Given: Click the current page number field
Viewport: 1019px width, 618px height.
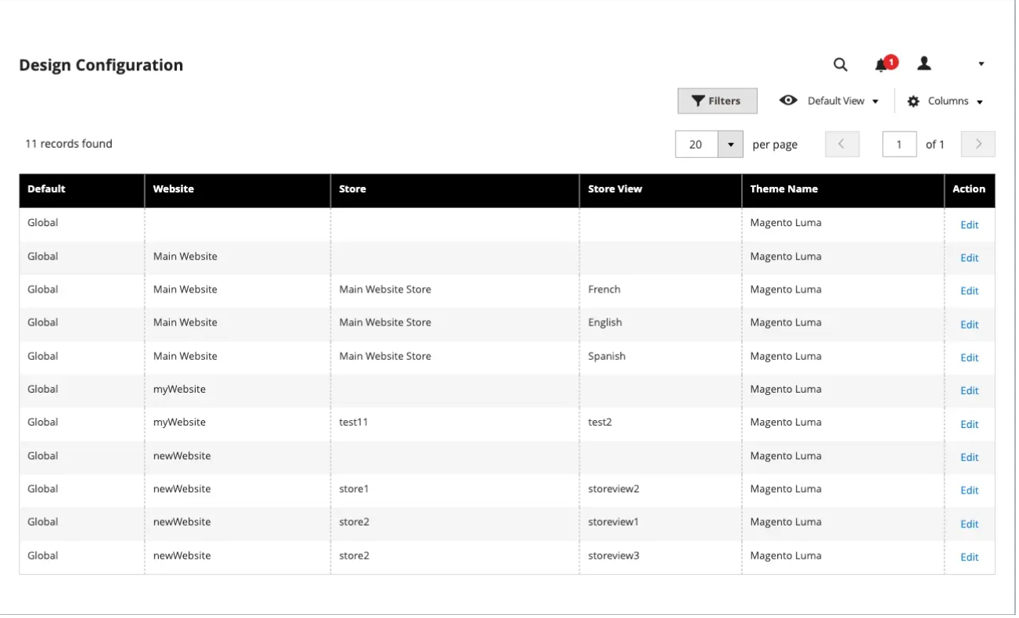Looking at the screenshot, I should tap(899, 144).
